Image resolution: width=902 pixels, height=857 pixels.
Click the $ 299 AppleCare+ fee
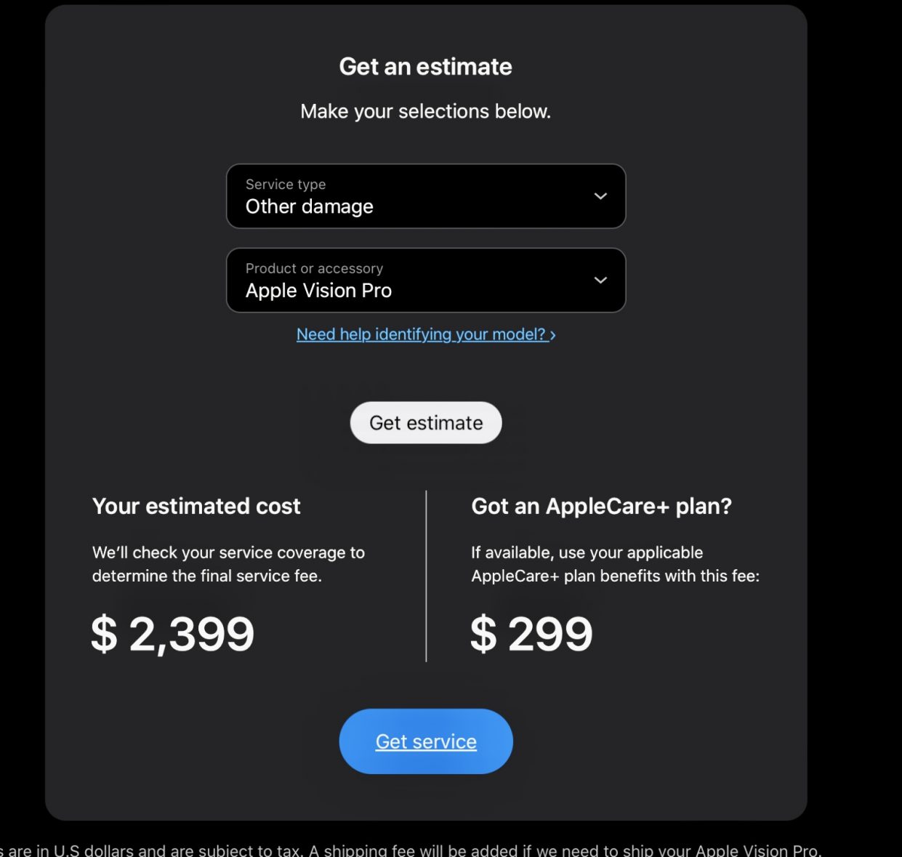point(531,634)
